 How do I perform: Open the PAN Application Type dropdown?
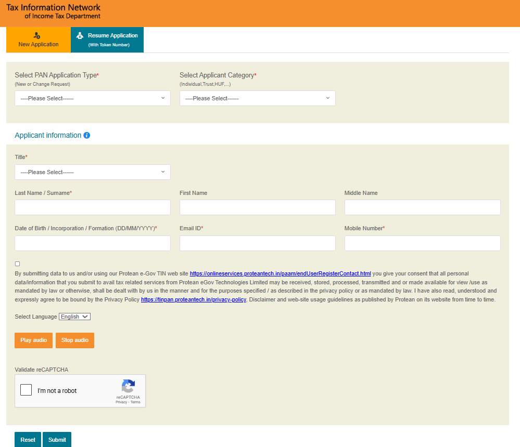[x=92, y=98]
